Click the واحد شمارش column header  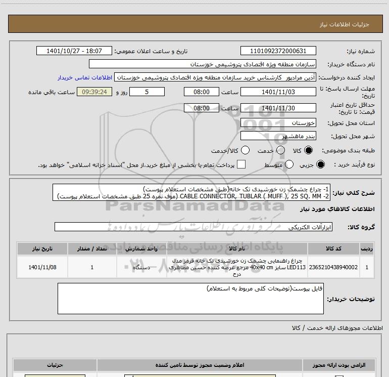[x=141, y=248]
